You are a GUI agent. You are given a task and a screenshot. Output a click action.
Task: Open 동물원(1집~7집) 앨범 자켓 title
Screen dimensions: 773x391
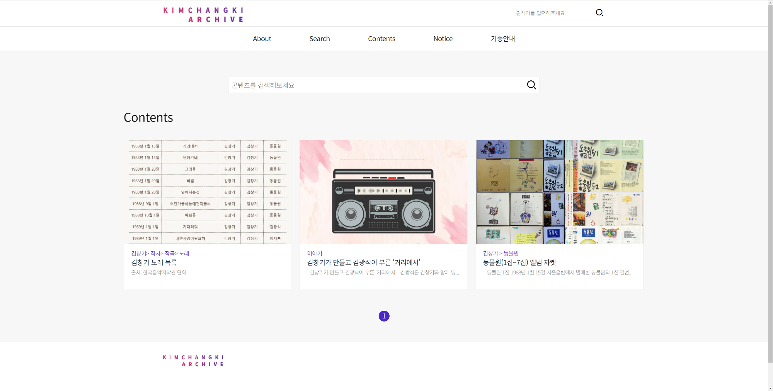point(519,262)
